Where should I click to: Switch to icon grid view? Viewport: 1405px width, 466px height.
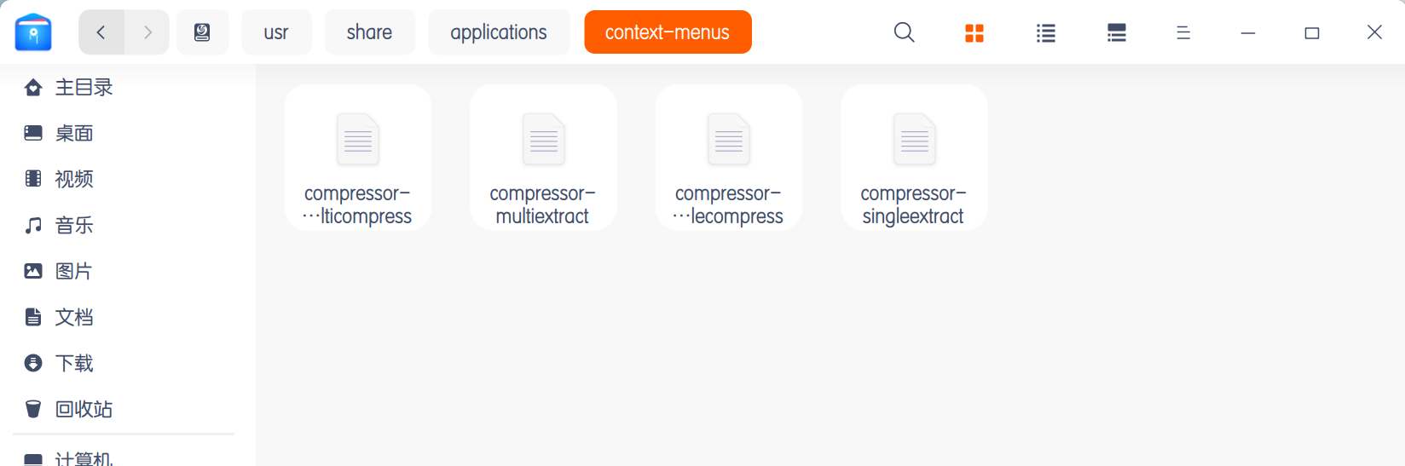974,32
